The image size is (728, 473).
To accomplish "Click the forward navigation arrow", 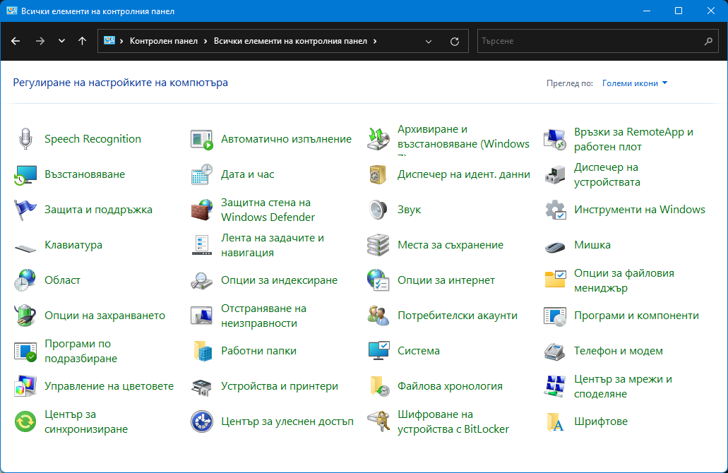I will 40,41.
